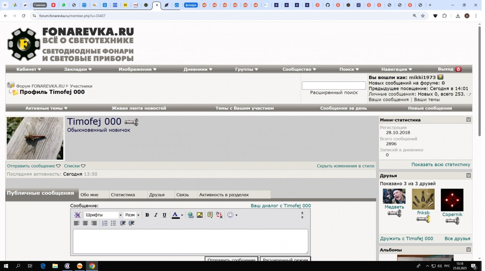Open Новые сообщения link
485x271 pixels.
click(430, 108)
